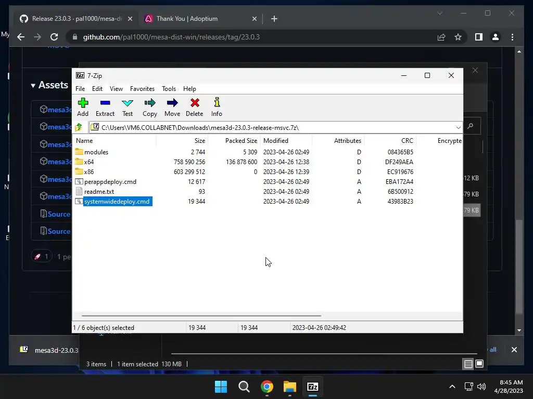
Task: Show hidden system tray icons
Action: point(452,387)
